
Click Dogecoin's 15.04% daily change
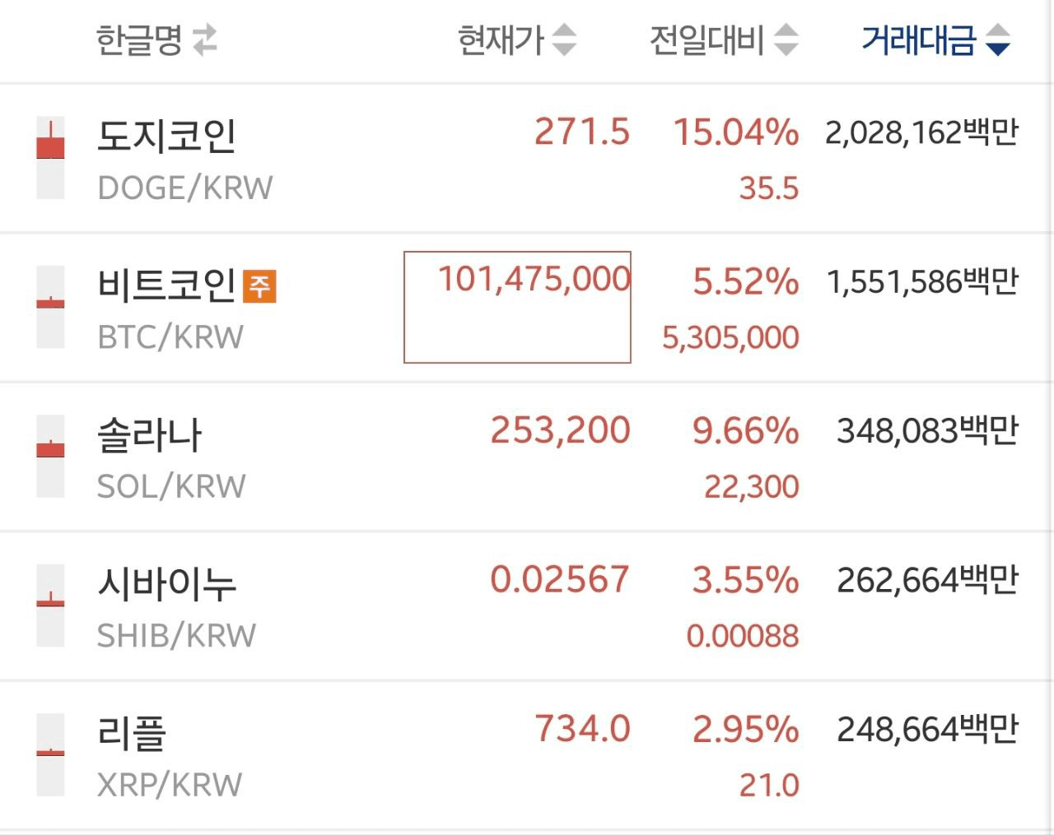[x=735, y=132]
